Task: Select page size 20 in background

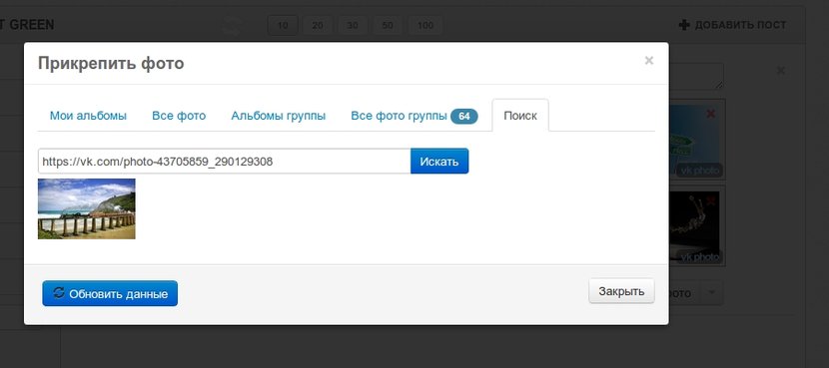Action: click(318, 25)
